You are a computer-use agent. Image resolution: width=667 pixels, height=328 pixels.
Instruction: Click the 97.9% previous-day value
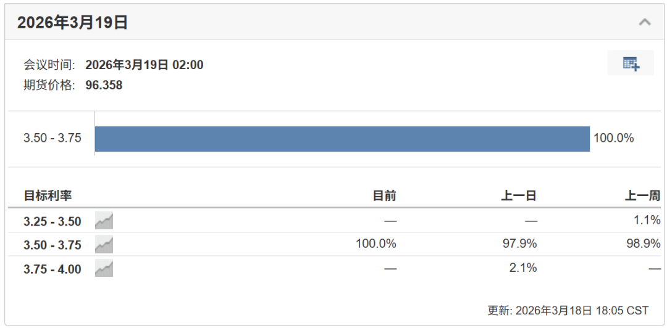pyautogui.click(x=519, y=244)
